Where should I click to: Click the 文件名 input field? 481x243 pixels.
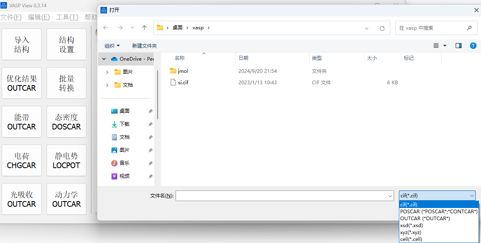(285, 196)
